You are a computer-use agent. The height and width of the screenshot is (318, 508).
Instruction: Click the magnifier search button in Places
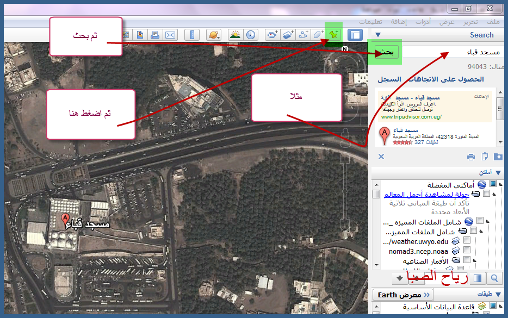494,278
